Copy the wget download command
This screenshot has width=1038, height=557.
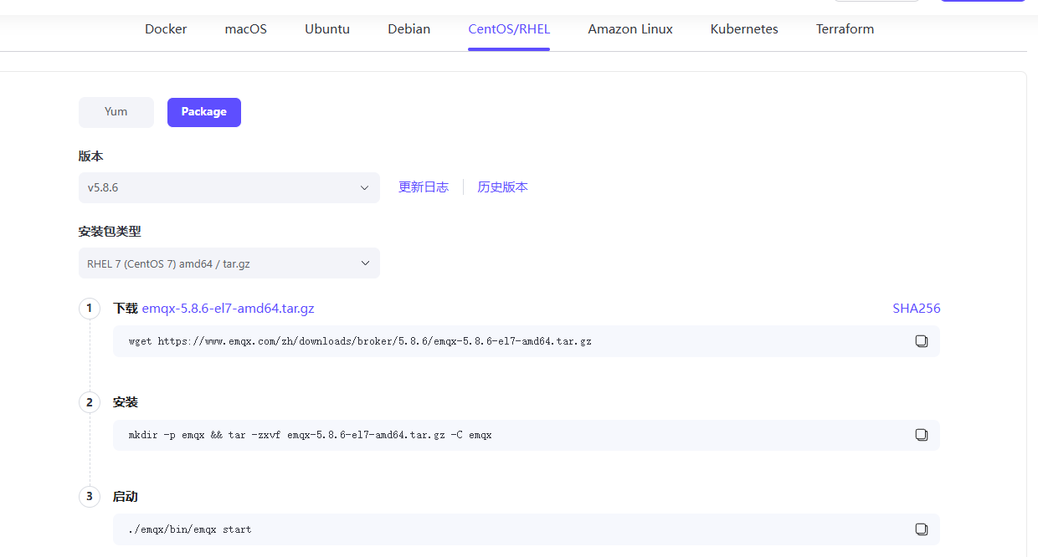(x=921, y=341)
